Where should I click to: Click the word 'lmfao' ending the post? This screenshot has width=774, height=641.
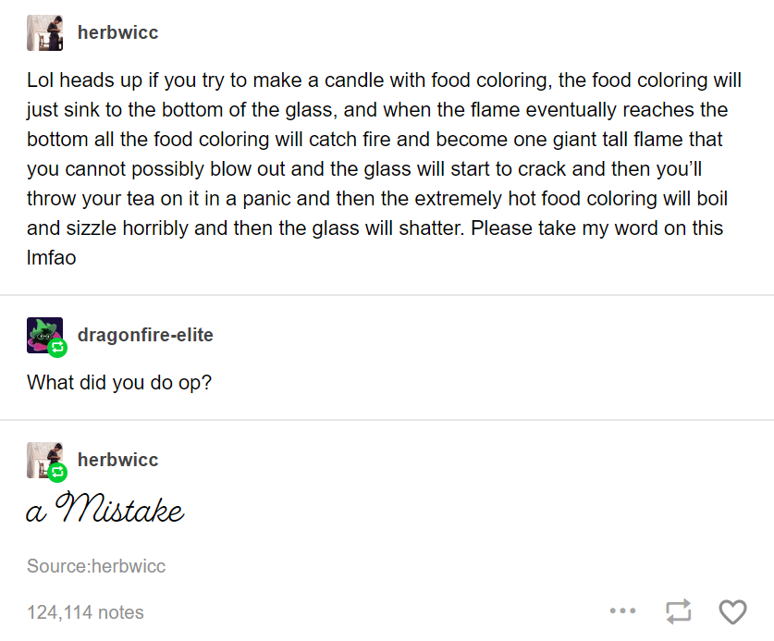coord(52,258)
